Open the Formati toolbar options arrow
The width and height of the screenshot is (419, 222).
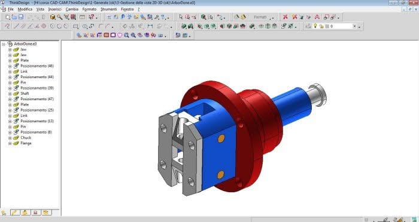[x=272, y=17]
